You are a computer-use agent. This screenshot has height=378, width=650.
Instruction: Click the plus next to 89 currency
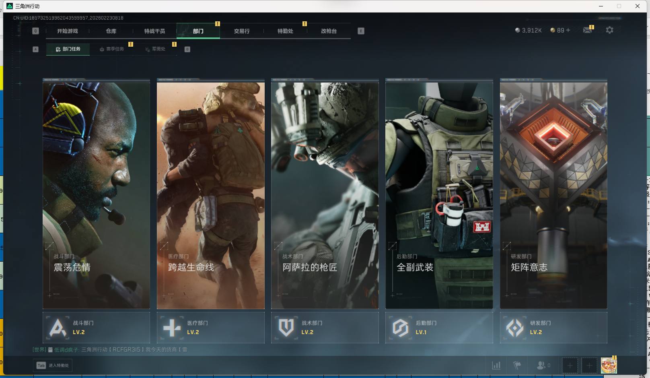click(568, 30)
